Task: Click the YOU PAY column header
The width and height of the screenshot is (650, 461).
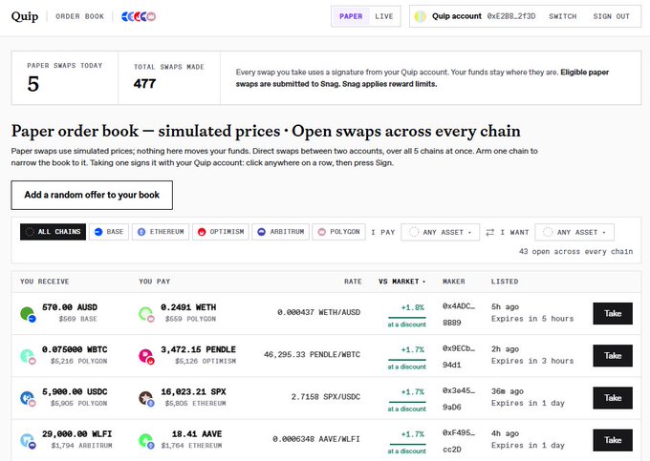Action: [155, 282]
